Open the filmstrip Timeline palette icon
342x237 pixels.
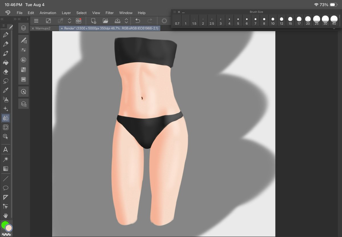point(24,79)
